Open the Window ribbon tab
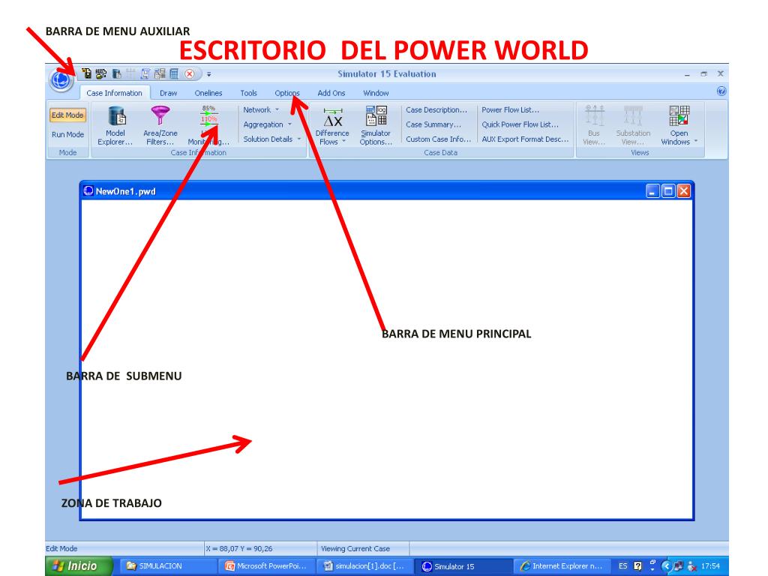The width and height of the screenshot is (768, 576). pyautogui.click(x=376, y=93)
